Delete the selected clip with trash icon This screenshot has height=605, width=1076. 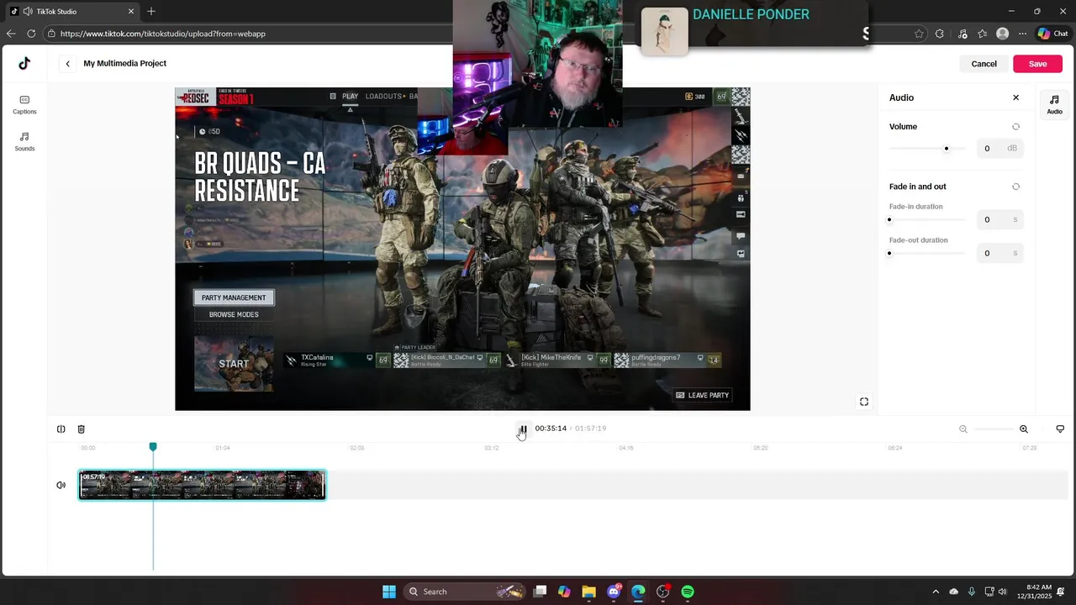[x=82, y=429]
